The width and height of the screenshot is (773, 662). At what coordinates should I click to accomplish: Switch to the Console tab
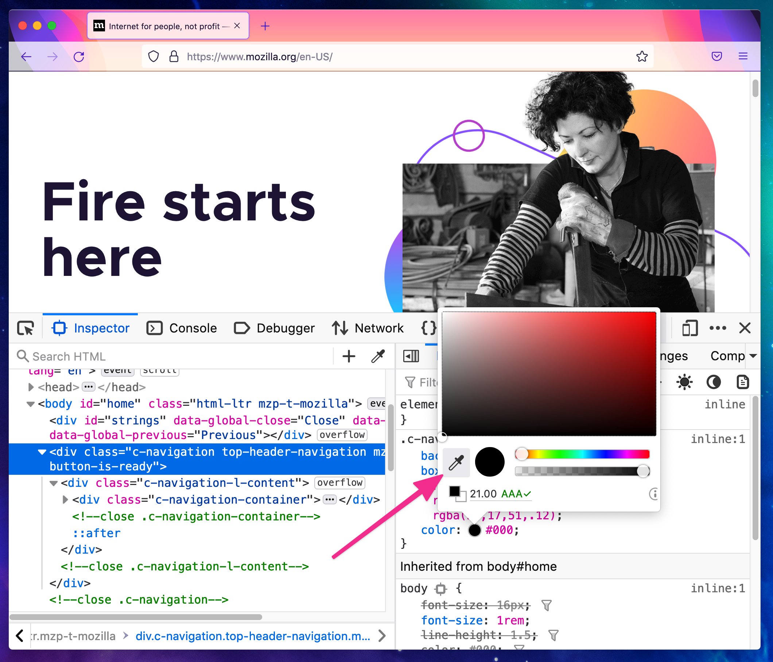(x=182, y=328)
